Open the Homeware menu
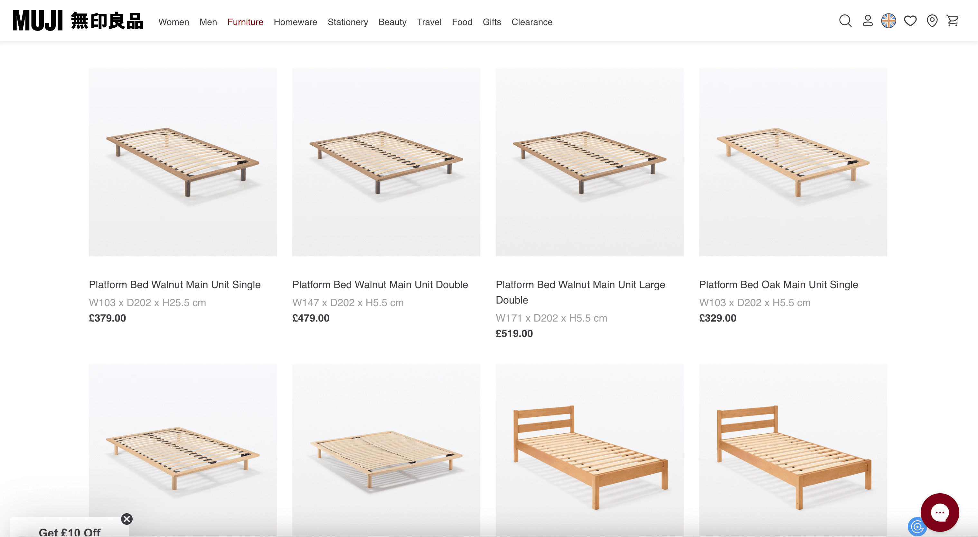Screen dimensions: 978x537 [x=295, y=22]
